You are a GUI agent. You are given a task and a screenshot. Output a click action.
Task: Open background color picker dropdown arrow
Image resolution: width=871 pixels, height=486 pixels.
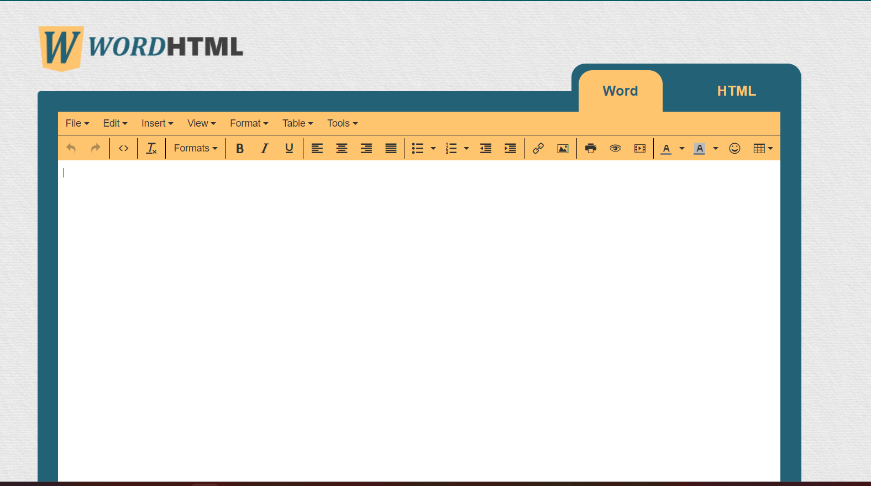[x=716, y=148]
